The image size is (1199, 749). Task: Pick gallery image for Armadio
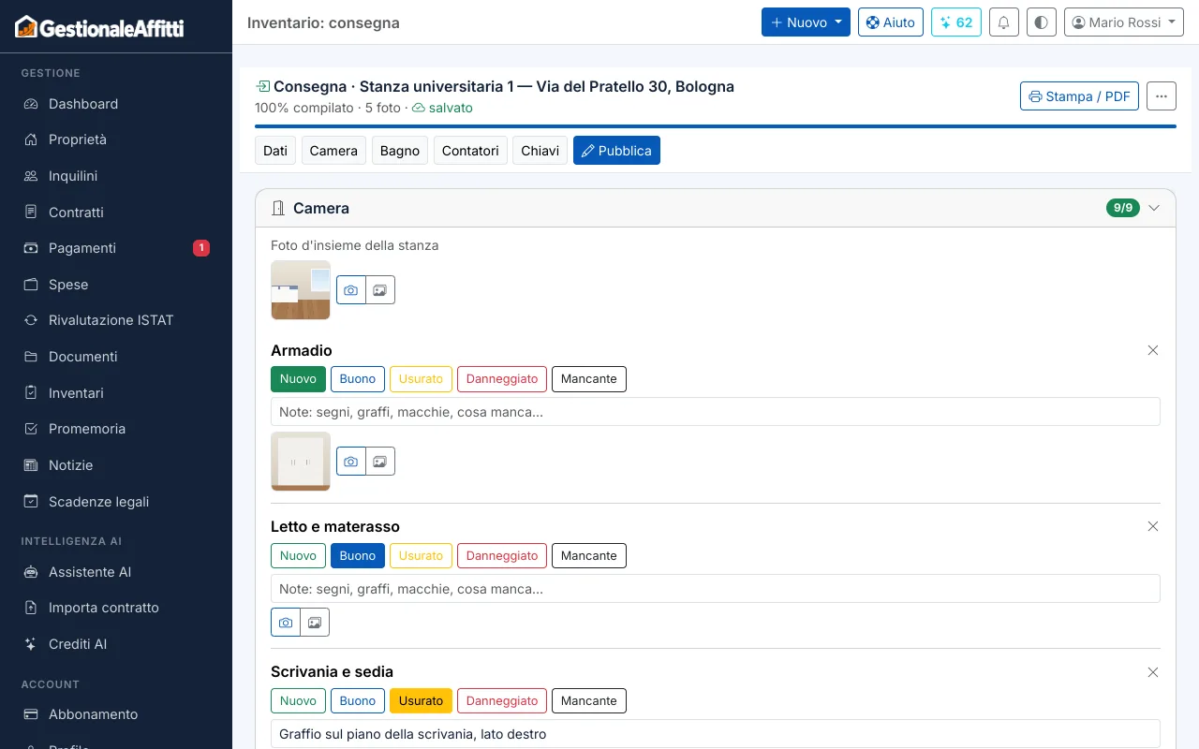380,462
